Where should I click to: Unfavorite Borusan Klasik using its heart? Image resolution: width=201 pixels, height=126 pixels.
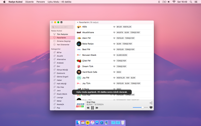pos(114,55)
